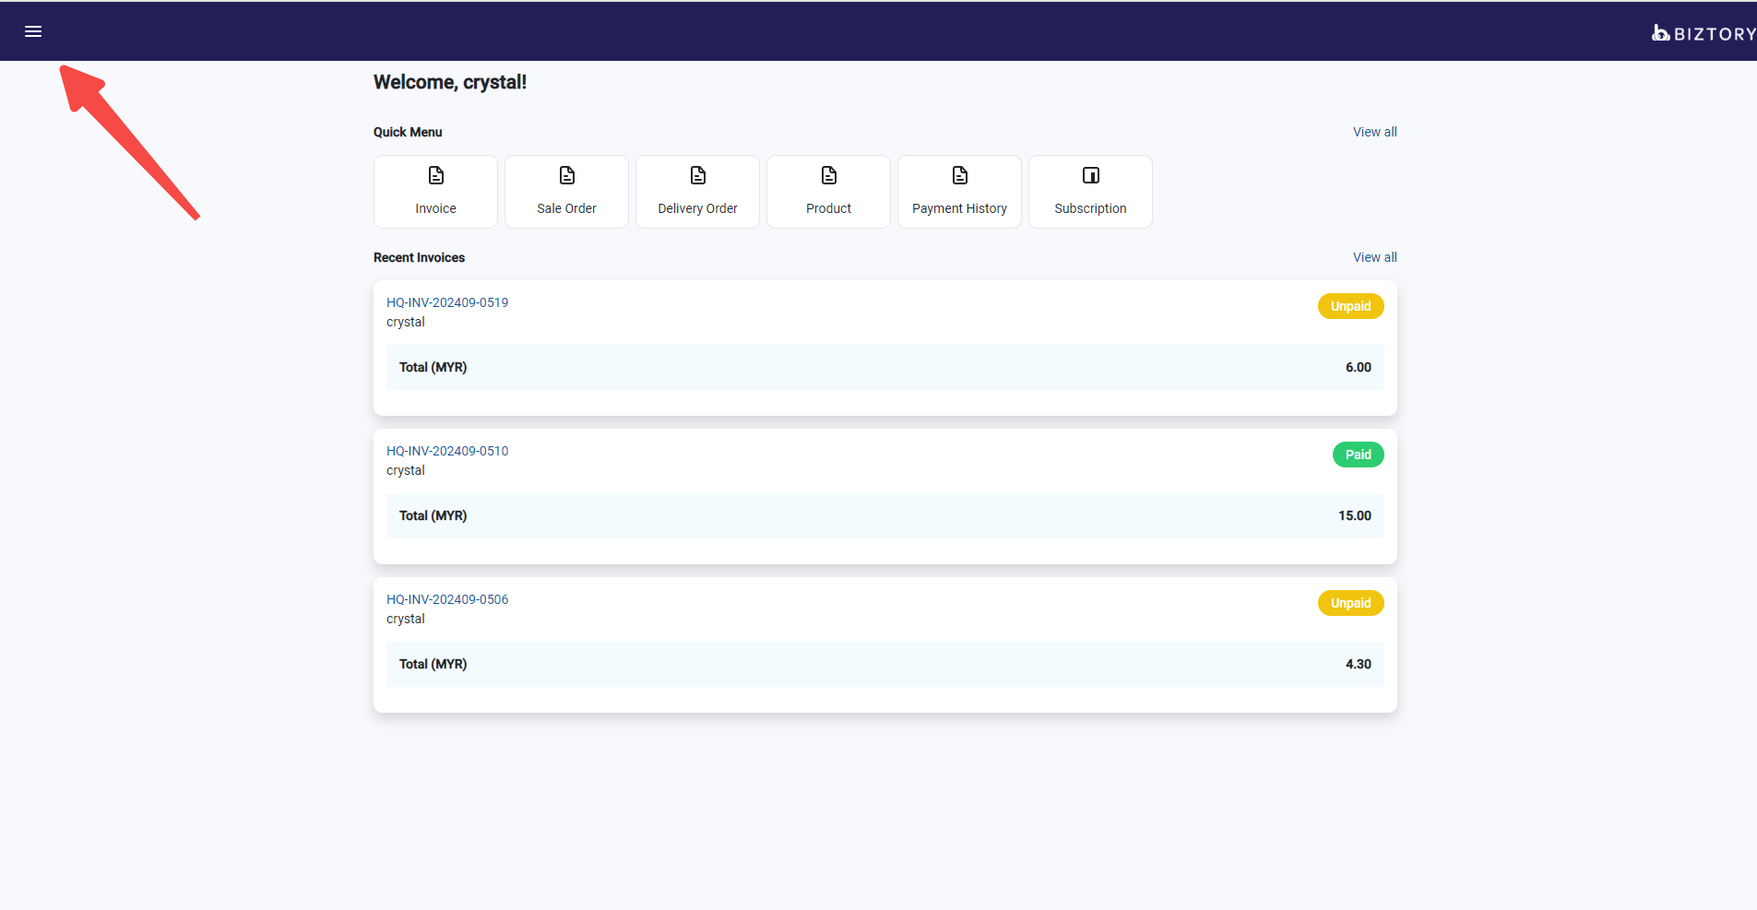Click the Delivery Order document icon

698,175
